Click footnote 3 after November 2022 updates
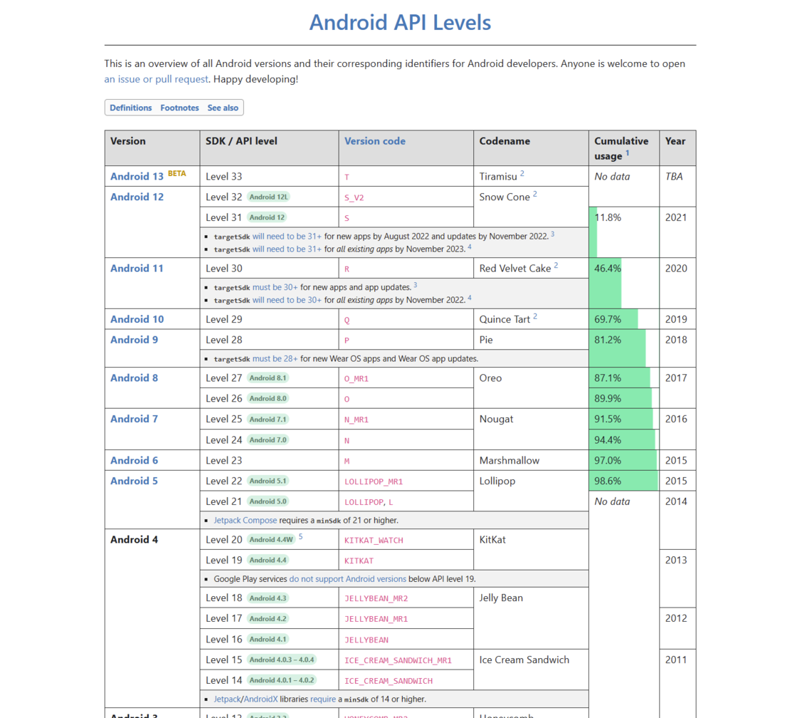This screenshot has width=797, height=718. point(552,234)
